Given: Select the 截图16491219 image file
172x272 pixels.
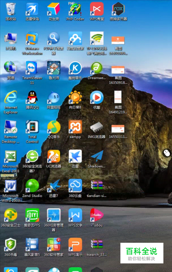Looking at the screenshot, I should 118,97.
